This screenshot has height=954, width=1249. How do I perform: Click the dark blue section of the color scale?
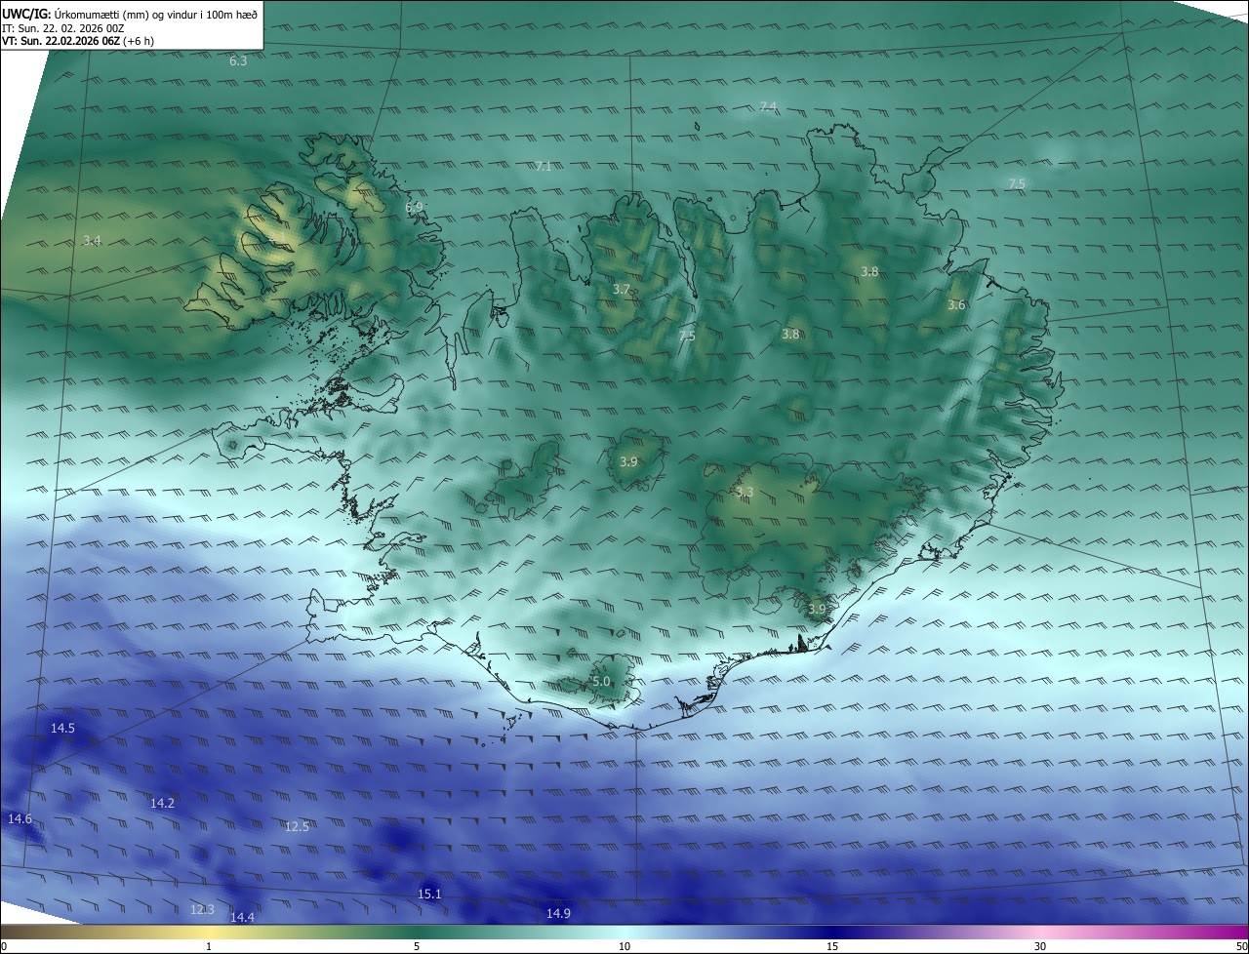[832, 933]
